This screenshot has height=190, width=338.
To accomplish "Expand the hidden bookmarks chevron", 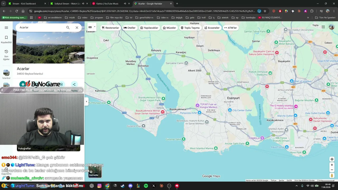I will coord(308,18).
